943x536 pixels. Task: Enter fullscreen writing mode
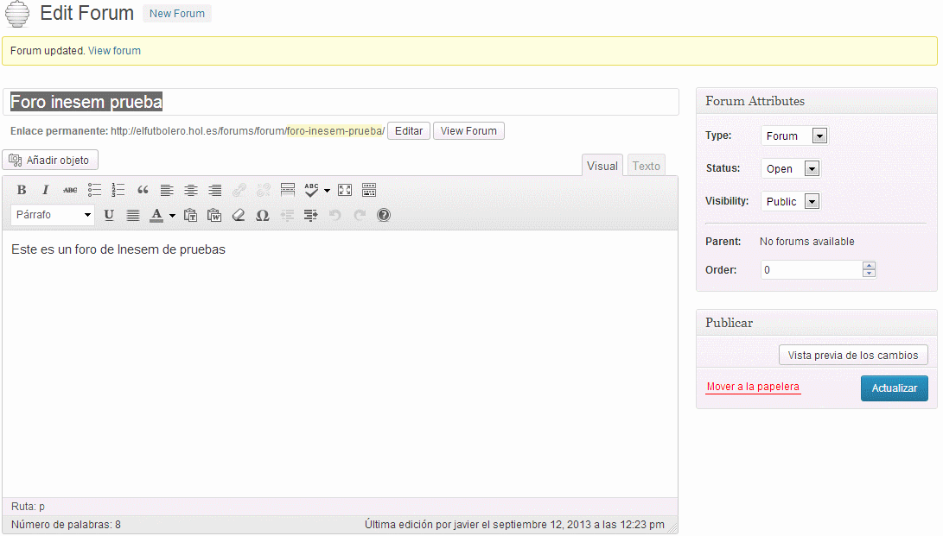(x=345, y=190)
